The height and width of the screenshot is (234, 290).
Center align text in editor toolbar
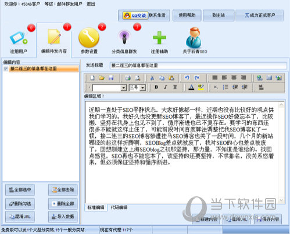point(234,78)
